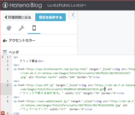Image resolution: width=135 pixels, height=115 pixels.
Task: Click the text クリック募金 in line 2
Action: coord(28,61)
